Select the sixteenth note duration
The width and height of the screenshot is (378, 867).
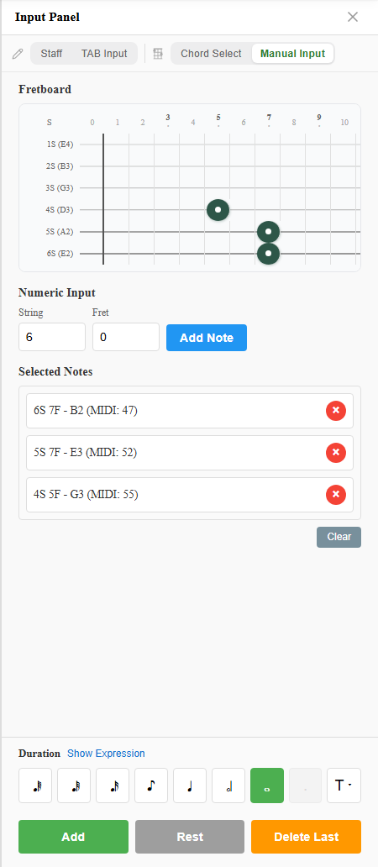113,786
